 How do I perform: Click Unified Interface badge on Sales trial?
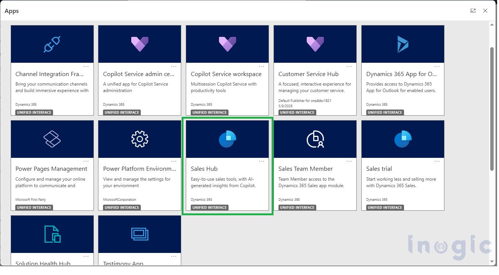point(385,208)
